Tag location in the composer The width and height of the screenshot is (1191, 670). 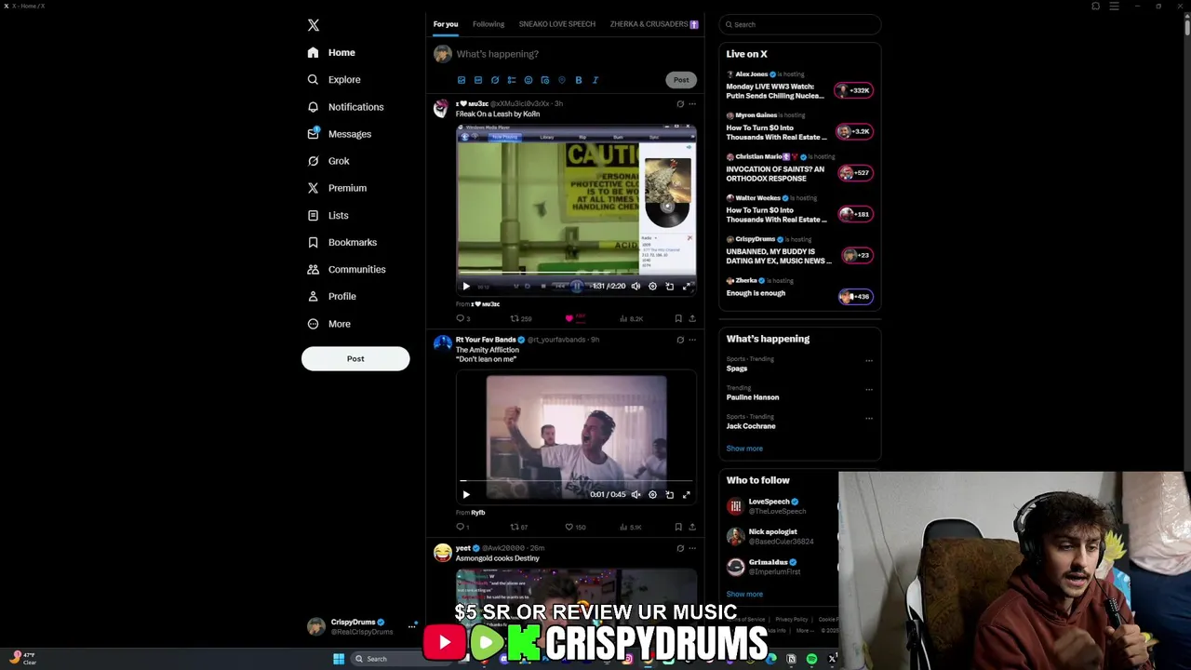pyautogui.click(x=562, y=80)
